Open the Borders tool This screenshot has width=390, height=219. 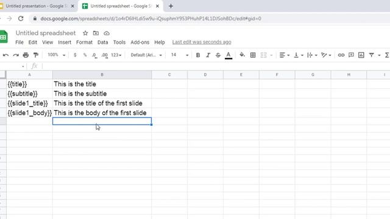point(253,55)
